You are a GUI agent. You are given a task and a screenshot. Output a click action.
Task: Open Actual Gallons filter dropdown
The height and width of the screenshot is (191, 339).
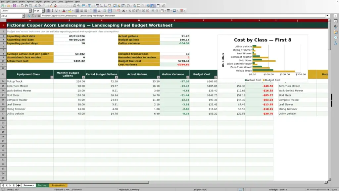(x=158, y=77)
